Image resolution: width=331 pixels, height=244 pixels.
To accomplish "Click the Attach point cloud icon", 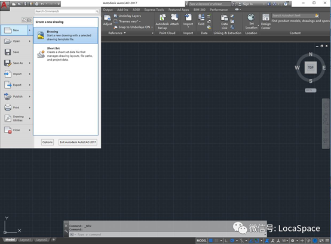I will pos(174,20).
